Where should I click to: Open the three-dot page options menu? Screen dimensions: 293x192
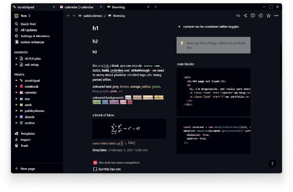tap(277, 16)
